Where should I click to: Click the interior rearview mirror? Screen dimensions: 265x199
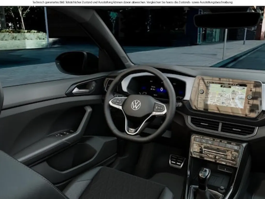pos(227,20)
